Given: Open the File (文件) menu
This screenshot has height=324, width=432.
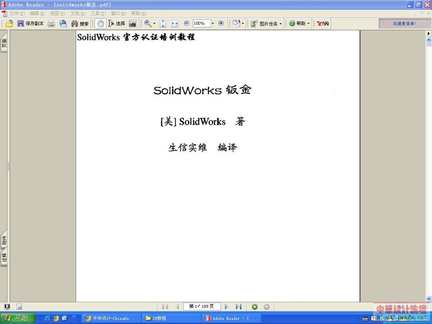Looking at the screenshot, I should [x=17, y=13].
